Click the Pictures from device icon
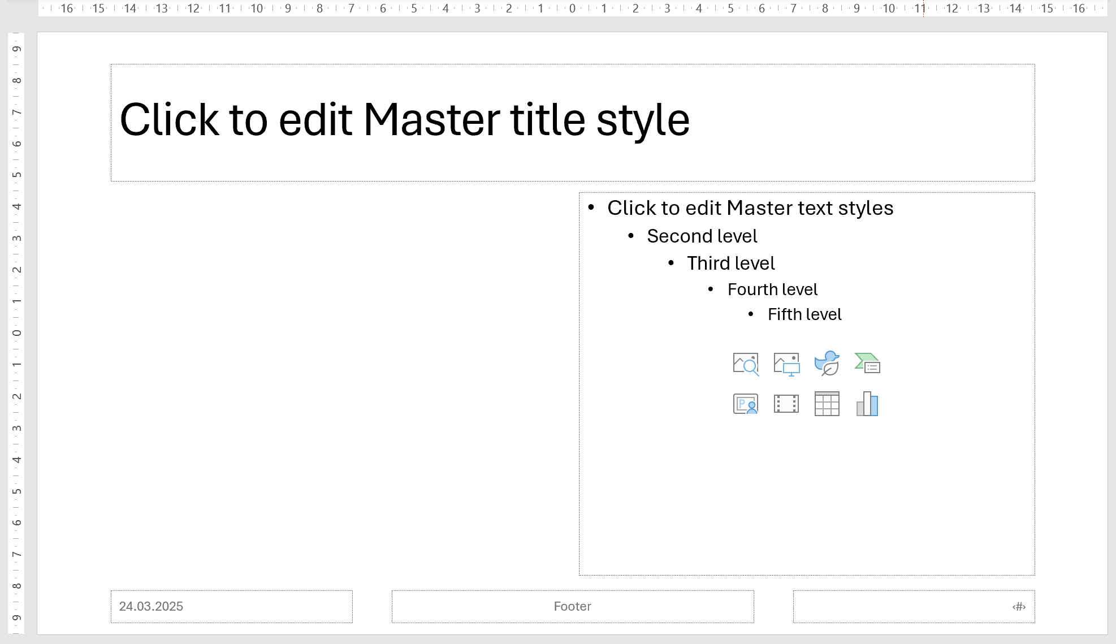Viewport: 1116px width, 644px height. pos(786,364)
